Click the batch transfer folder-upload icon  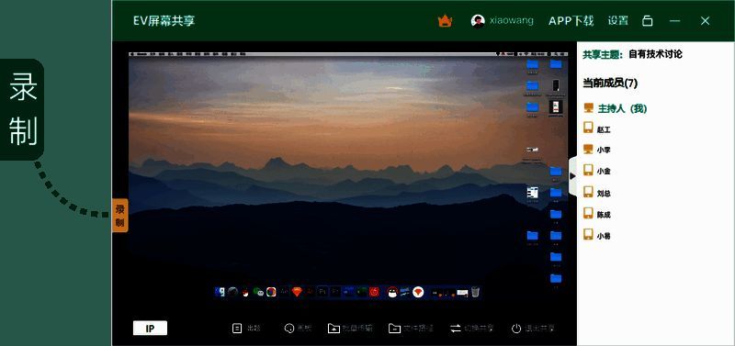tap(334, 329)
